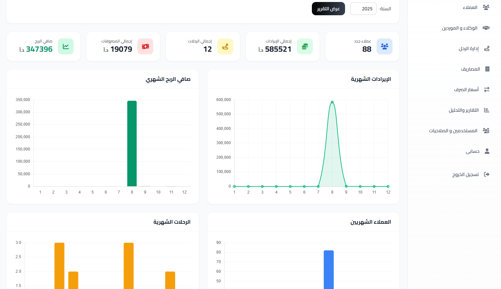Click the blue new customers card icon
Image resolution: width=501 pixels, height=289 pixels.
[x=385, y=46]
